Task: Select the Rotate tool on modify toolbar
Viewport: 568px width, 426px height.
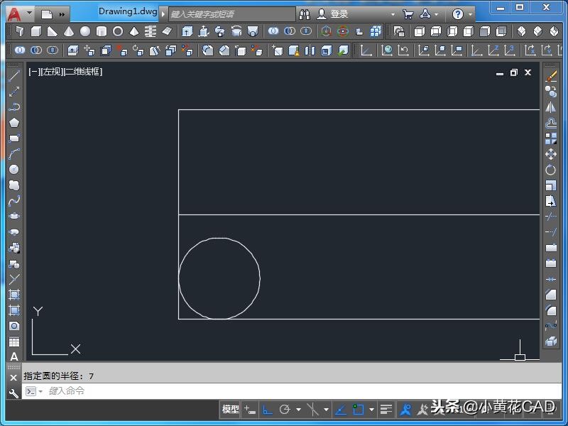Action: tap(551, 170)
